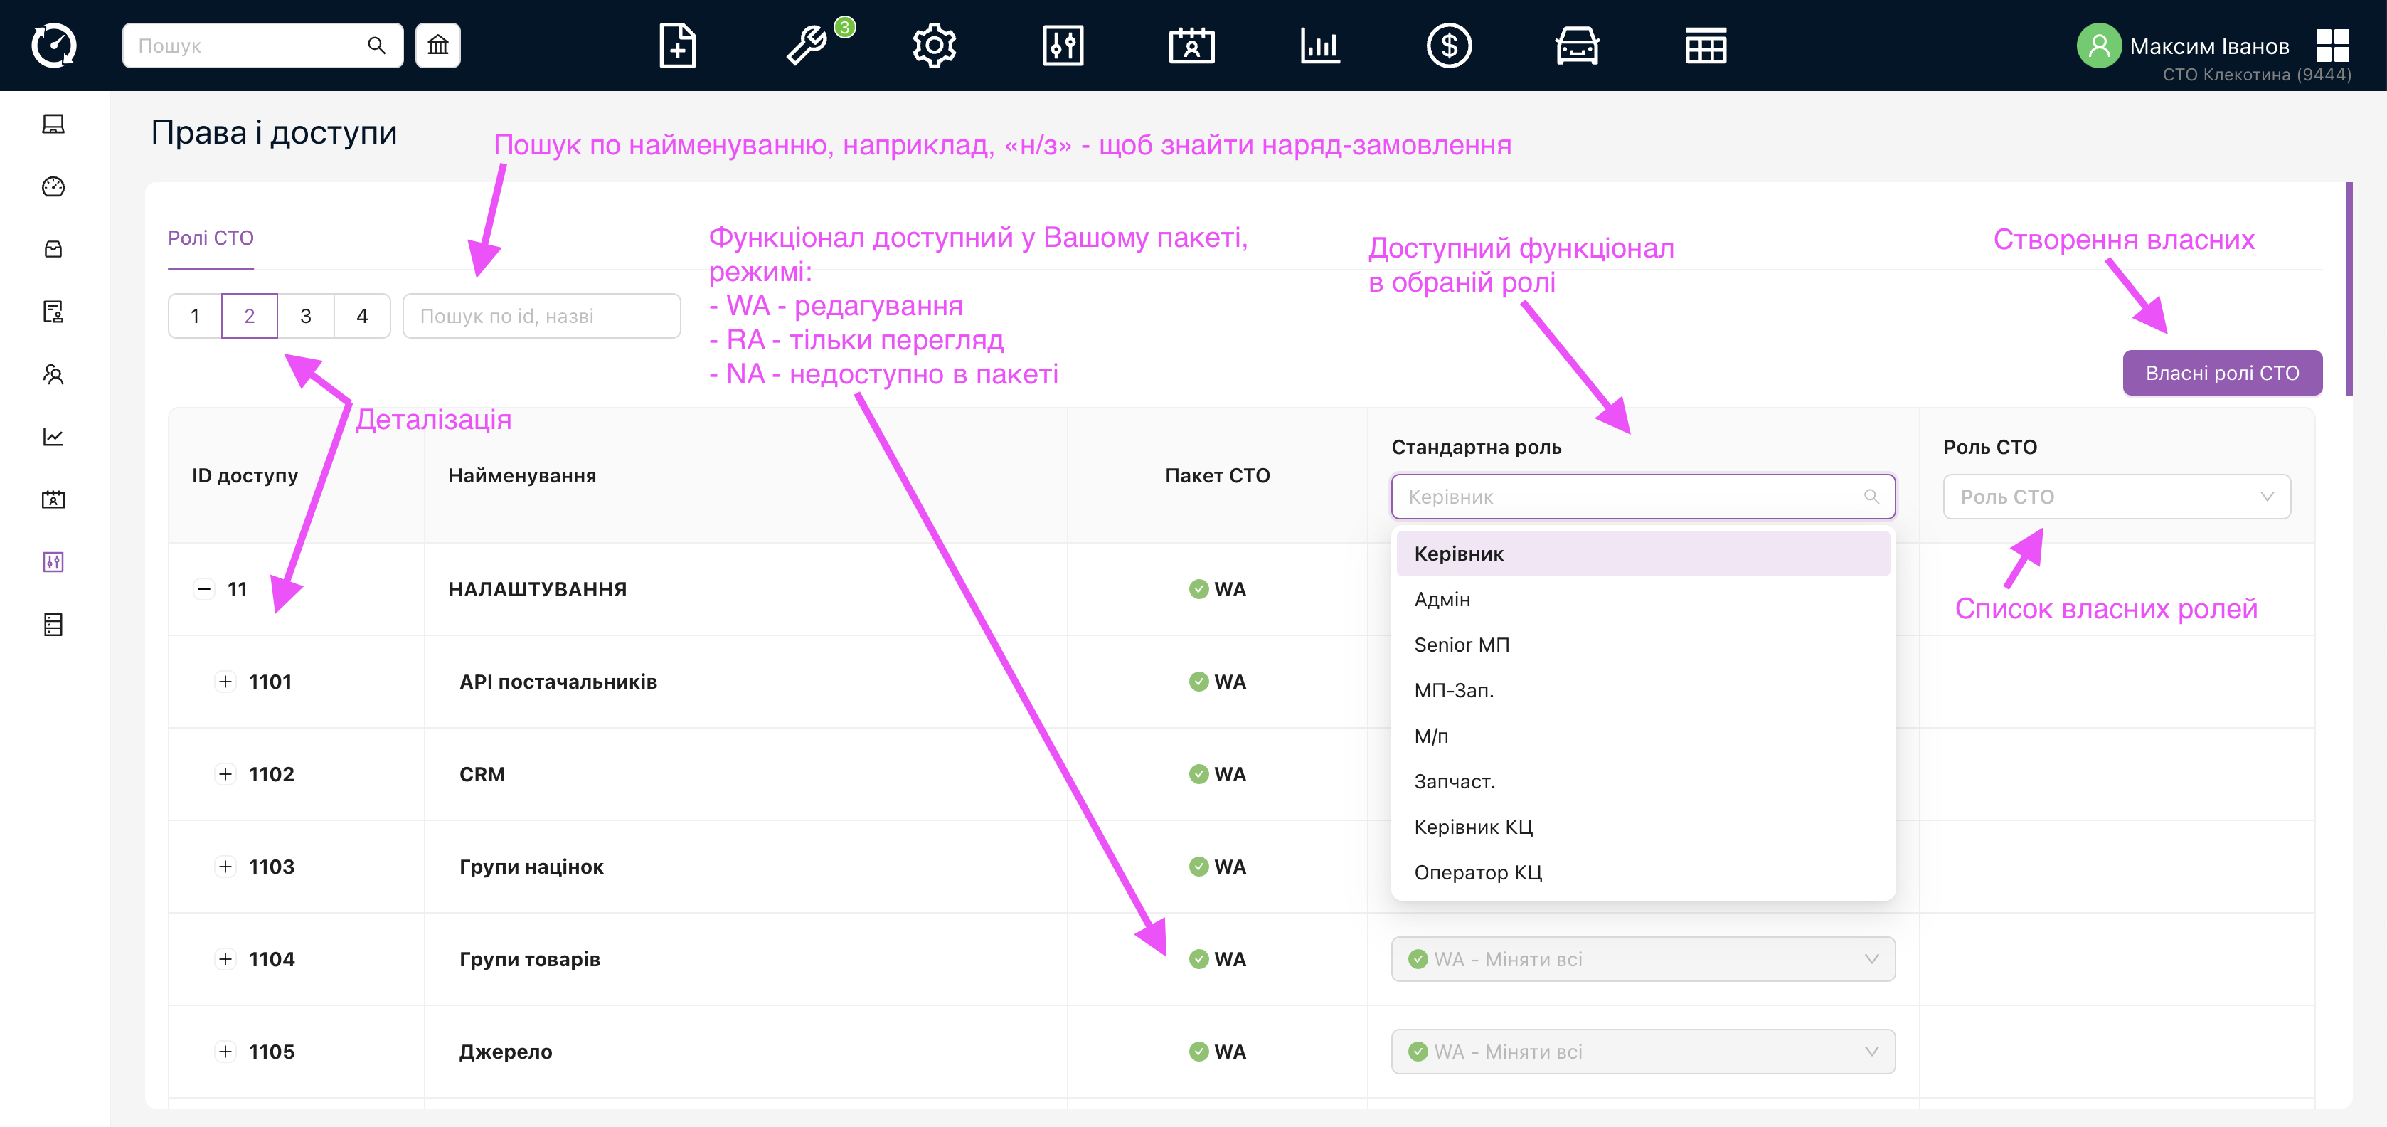Click the bar chart reports icon

[x=1319, y=46]
